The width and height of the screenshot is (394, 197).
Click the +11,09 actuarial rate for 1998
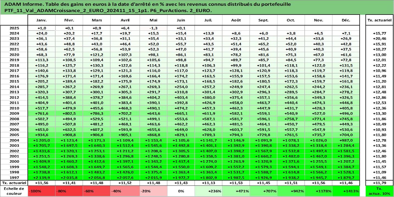point(380,172)
